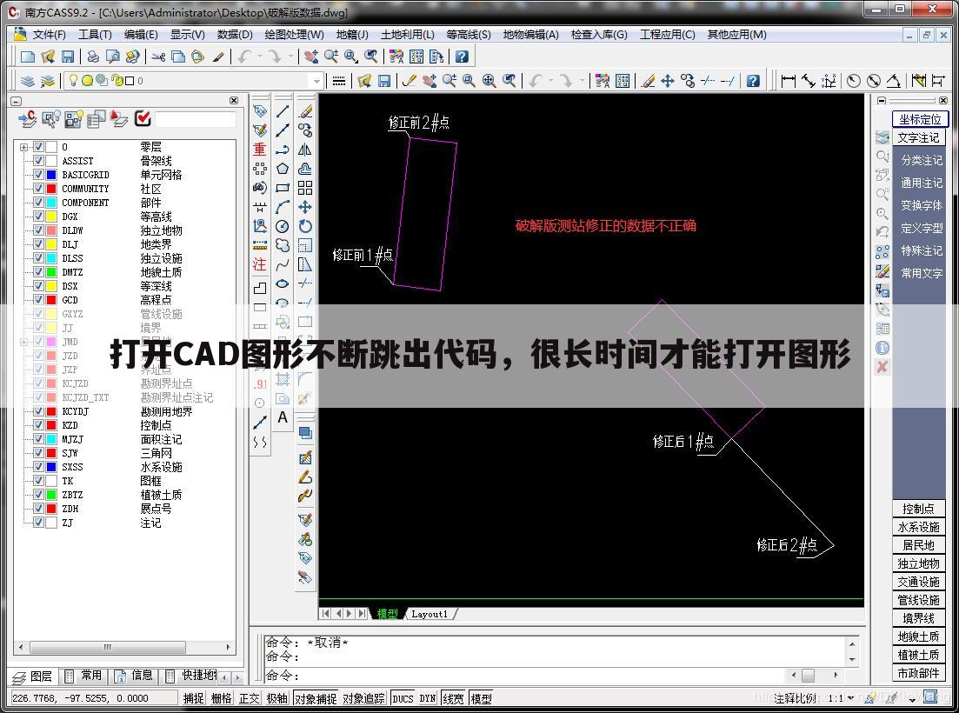Select the text A tool icon
959x713 pixels.
click(x=282, y=417)
